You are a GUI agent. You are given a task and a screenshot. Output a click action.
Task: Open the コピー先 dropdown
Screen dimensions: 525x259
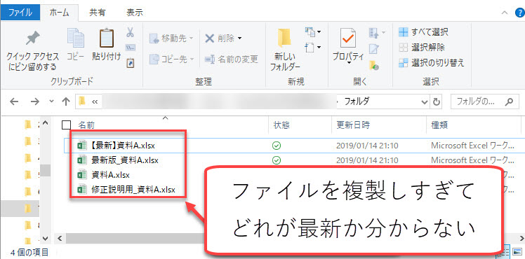click(x=171, y=59)
